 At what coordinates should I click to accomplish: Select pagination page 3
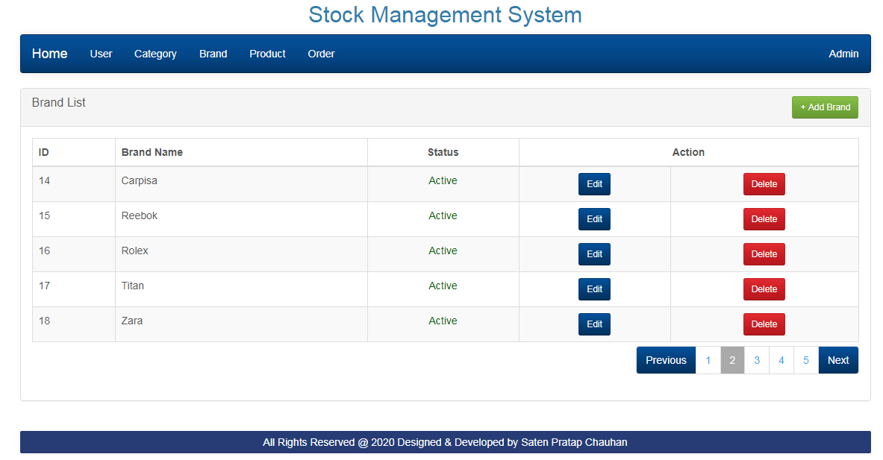click(757, 360)
